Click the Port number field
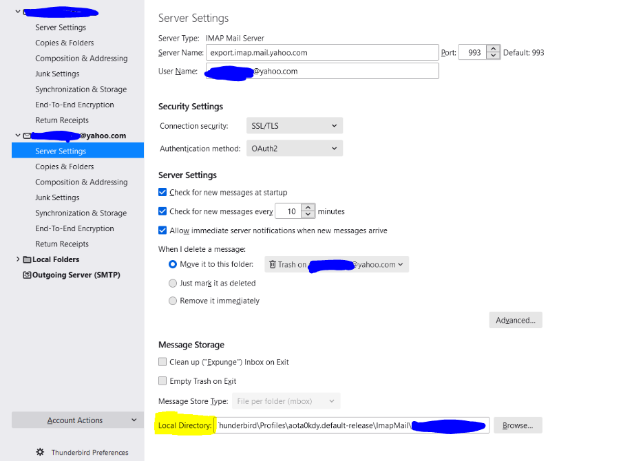Image resolution: width=632 pixels, height=461 pixels. (x=473, y=52)
